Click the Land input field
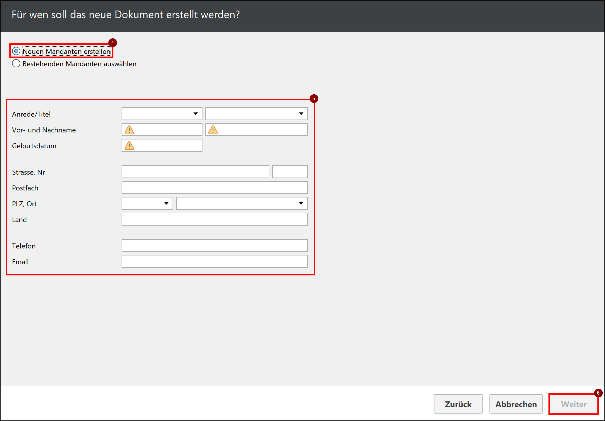The height and width of the screenshot is (421, 605). click(x=214, y=219)
